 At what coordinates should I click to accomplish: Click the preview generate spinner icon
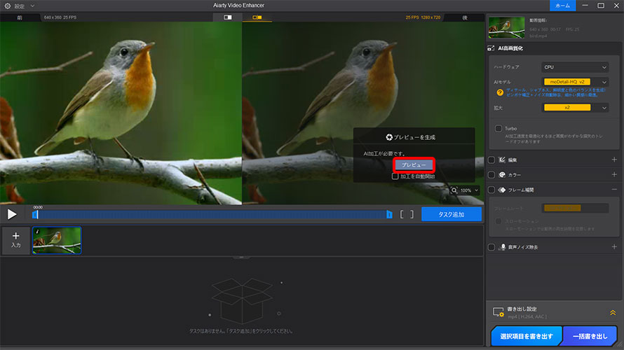coord(389,137)
